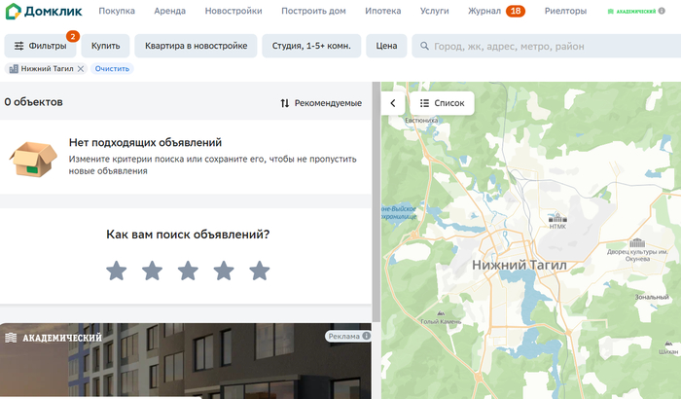The width and height of the screenshot is (681, 399).
Task: Click the 0 объектов results count
Action: click(33, 102)
